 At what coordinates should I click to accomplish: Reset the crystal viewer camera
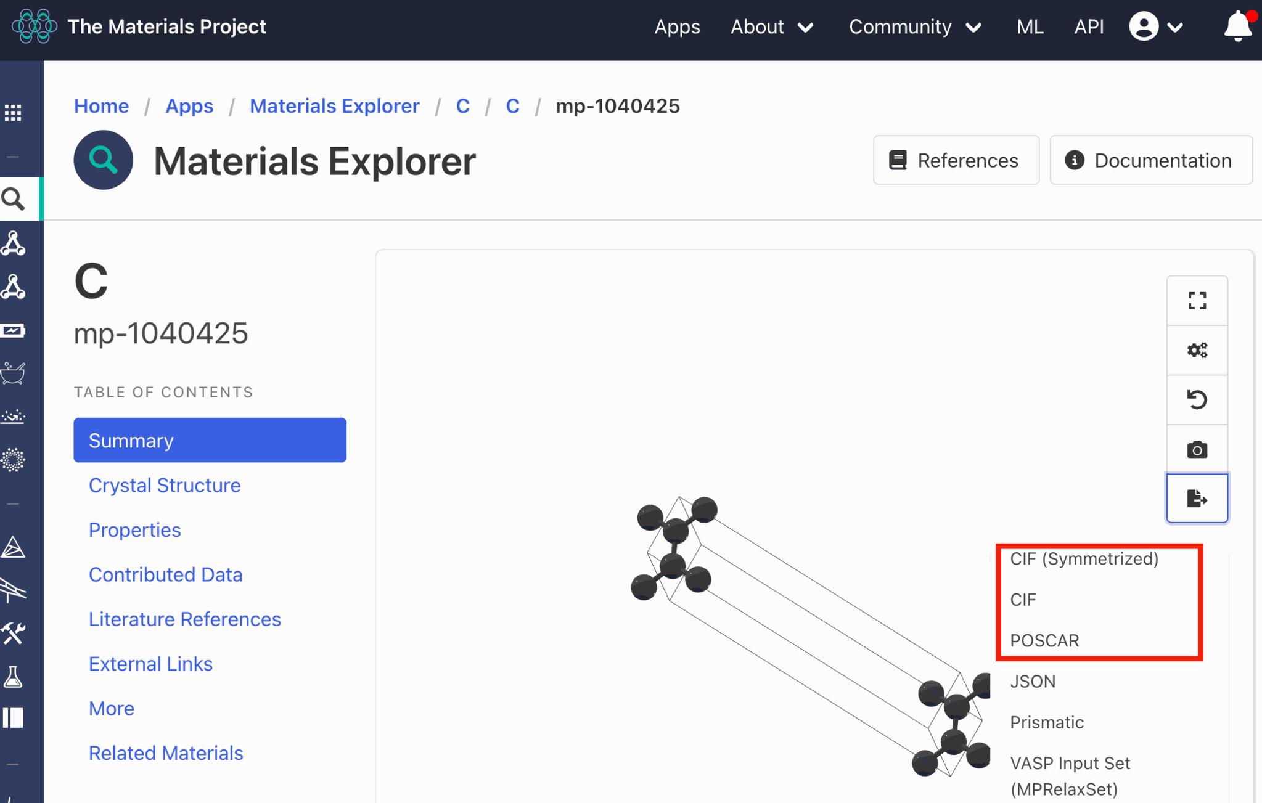pyautogui.click(x=1197, y=399)
